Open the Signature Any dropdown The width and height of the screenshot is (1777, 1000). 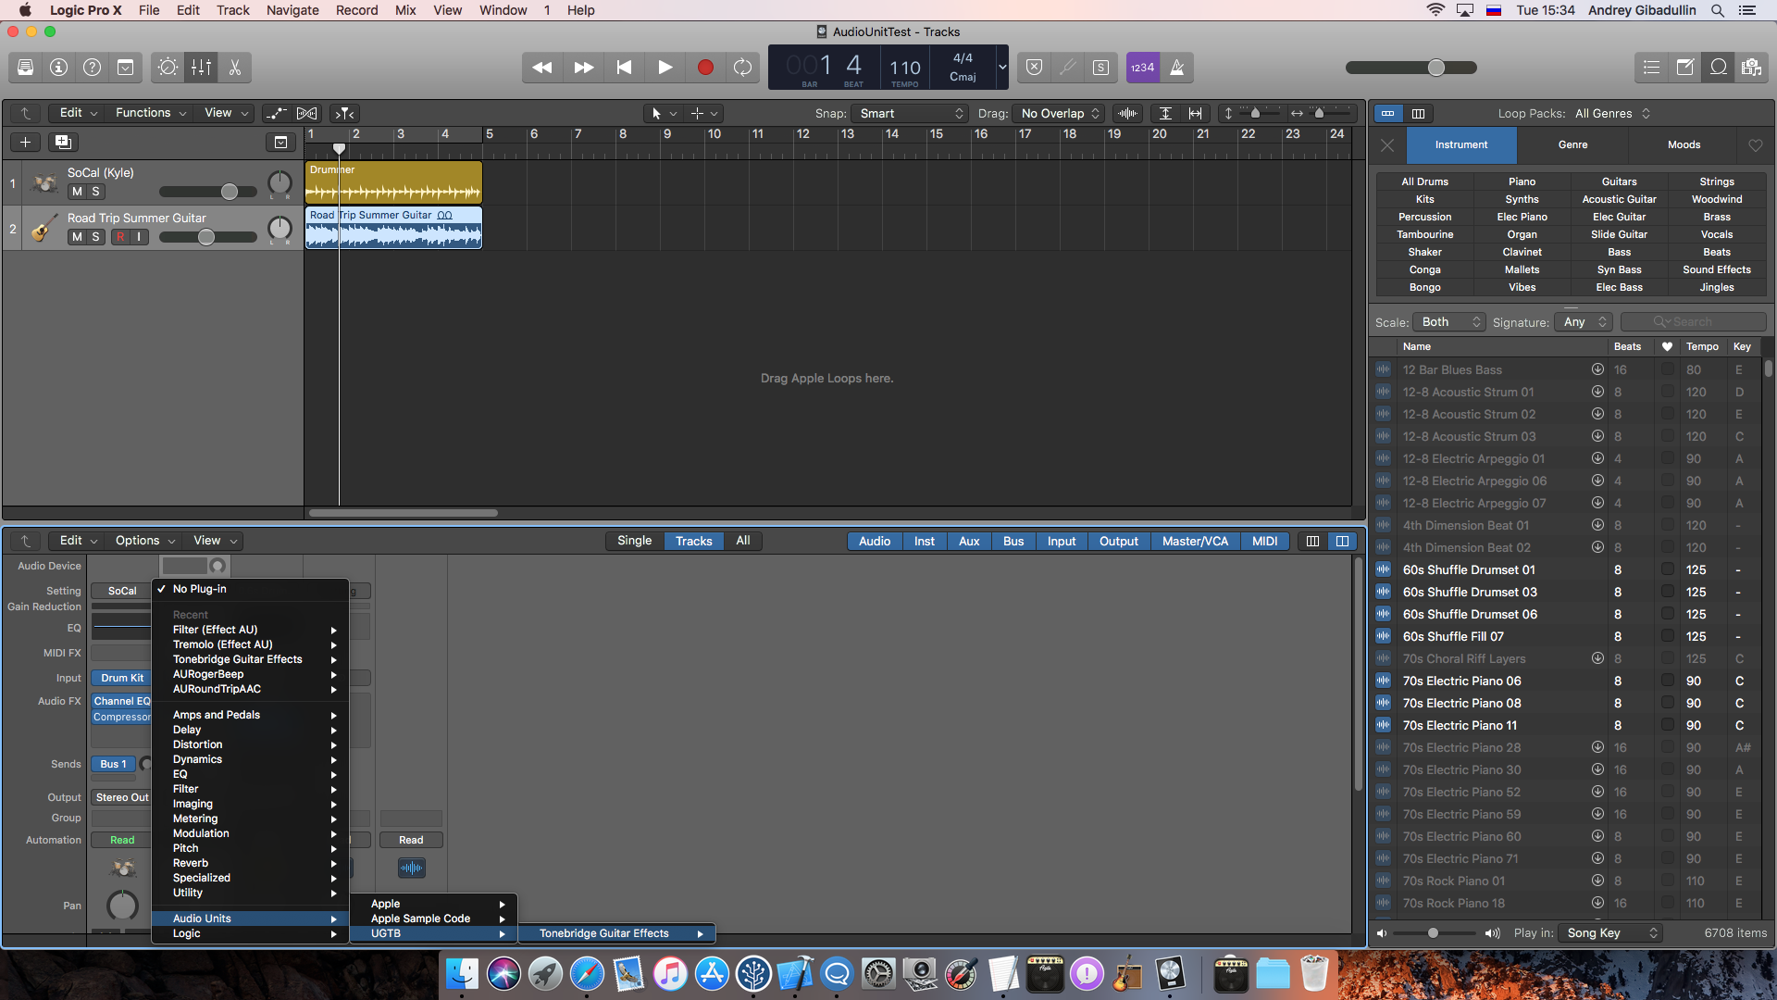pyautogui.click(x=1584, y=322)
